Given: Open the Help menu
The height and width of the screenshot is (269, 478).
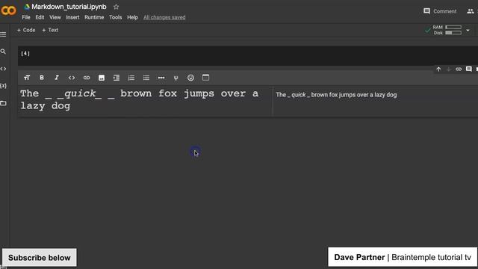Looking at the screenshot, I should click(x=132, y=17).
